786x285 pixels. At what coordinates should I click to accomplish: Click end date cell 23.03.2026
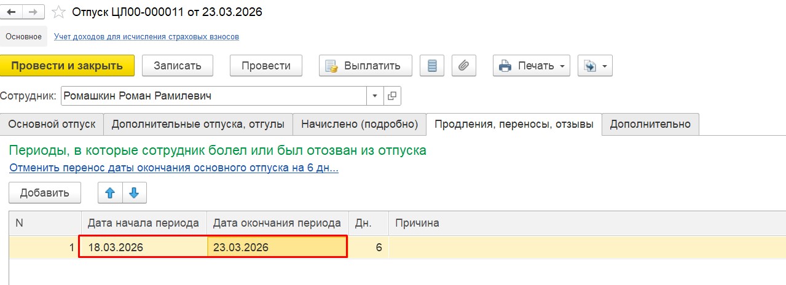point(277,248)
